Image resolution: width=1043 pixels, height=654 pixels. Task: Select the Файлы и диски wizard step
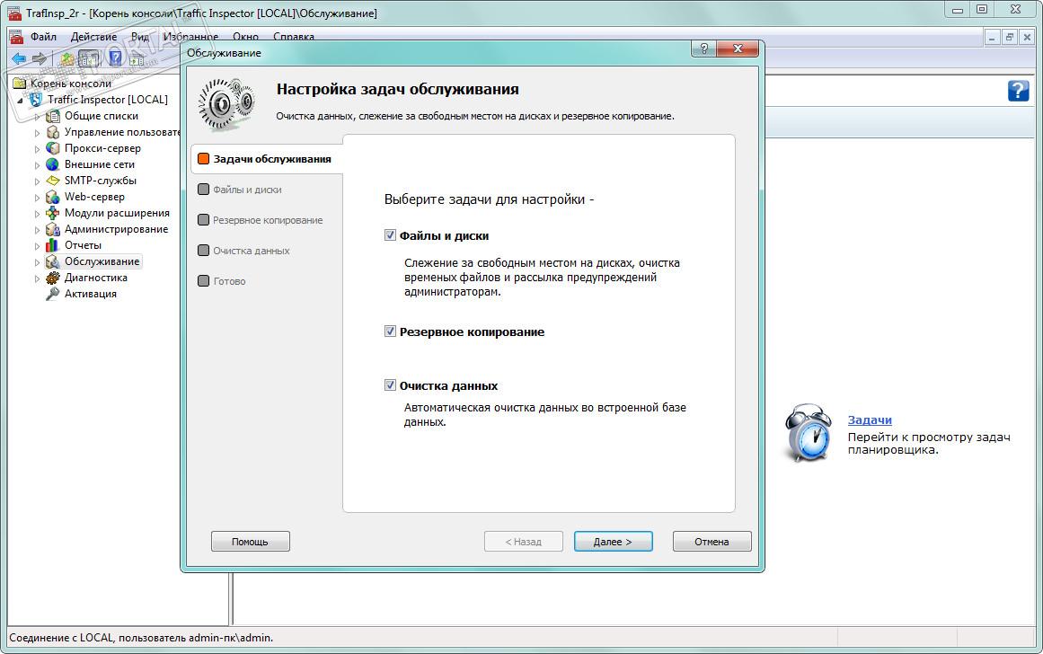coord(240,190)
